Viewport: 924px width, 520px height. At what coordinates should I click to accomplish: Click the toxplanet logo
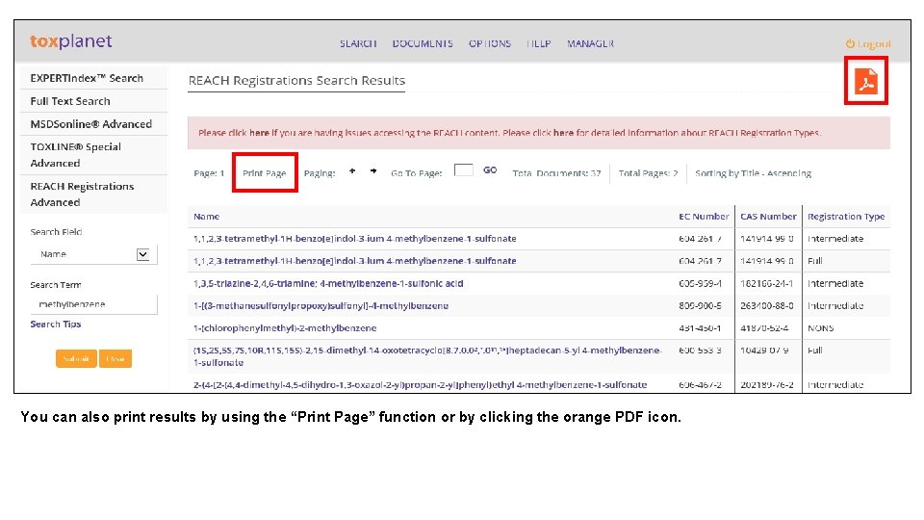[x=70, y=41]
